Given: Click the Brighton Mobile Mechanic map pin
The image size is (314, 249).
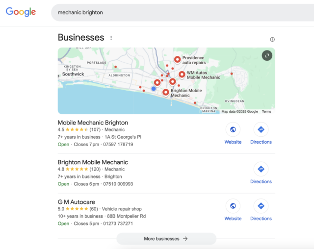Looking at the screenshot, I should (166, 92).
